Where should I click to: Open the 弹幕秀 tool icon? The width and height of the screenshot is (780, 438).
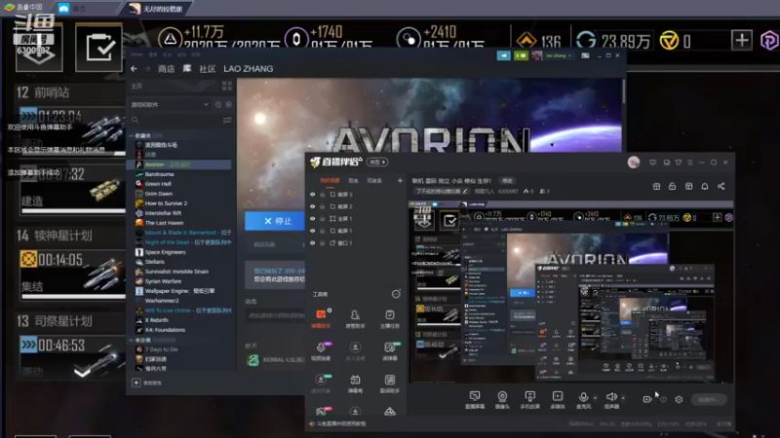[x=355, y=383]
